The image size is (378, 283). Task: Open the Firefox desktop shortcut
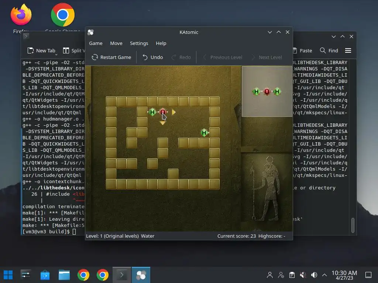point(21,18)
